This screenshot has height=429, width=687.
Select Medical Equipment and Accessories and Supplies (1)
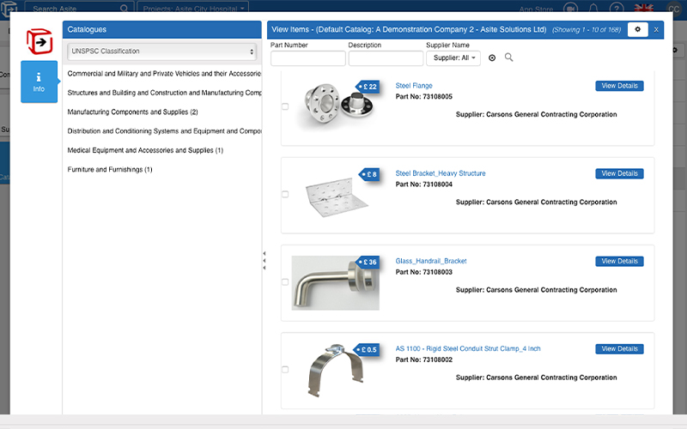[x=145, y=151]
